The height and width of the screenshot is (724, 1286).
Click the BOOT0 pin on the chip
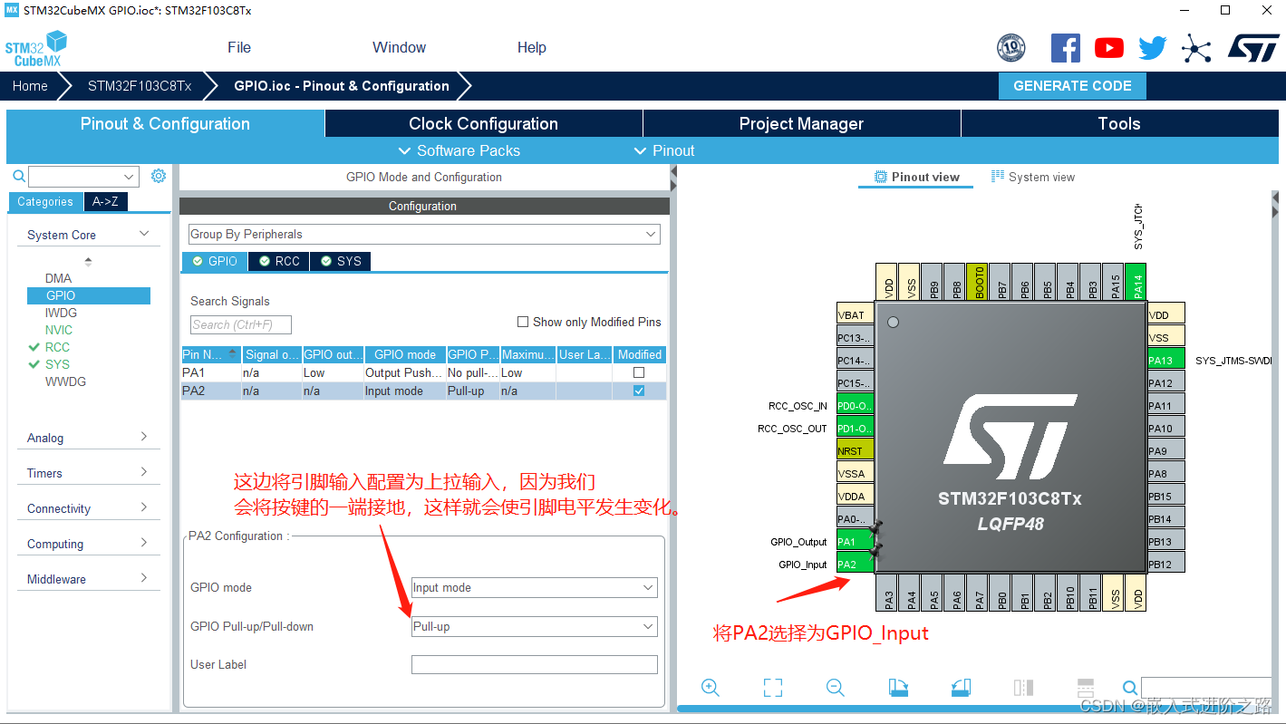pyautogui.click(x=978, y=282)
